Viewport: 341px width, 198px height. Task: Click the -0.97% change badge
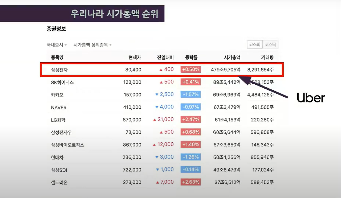(x=190, y=107)
